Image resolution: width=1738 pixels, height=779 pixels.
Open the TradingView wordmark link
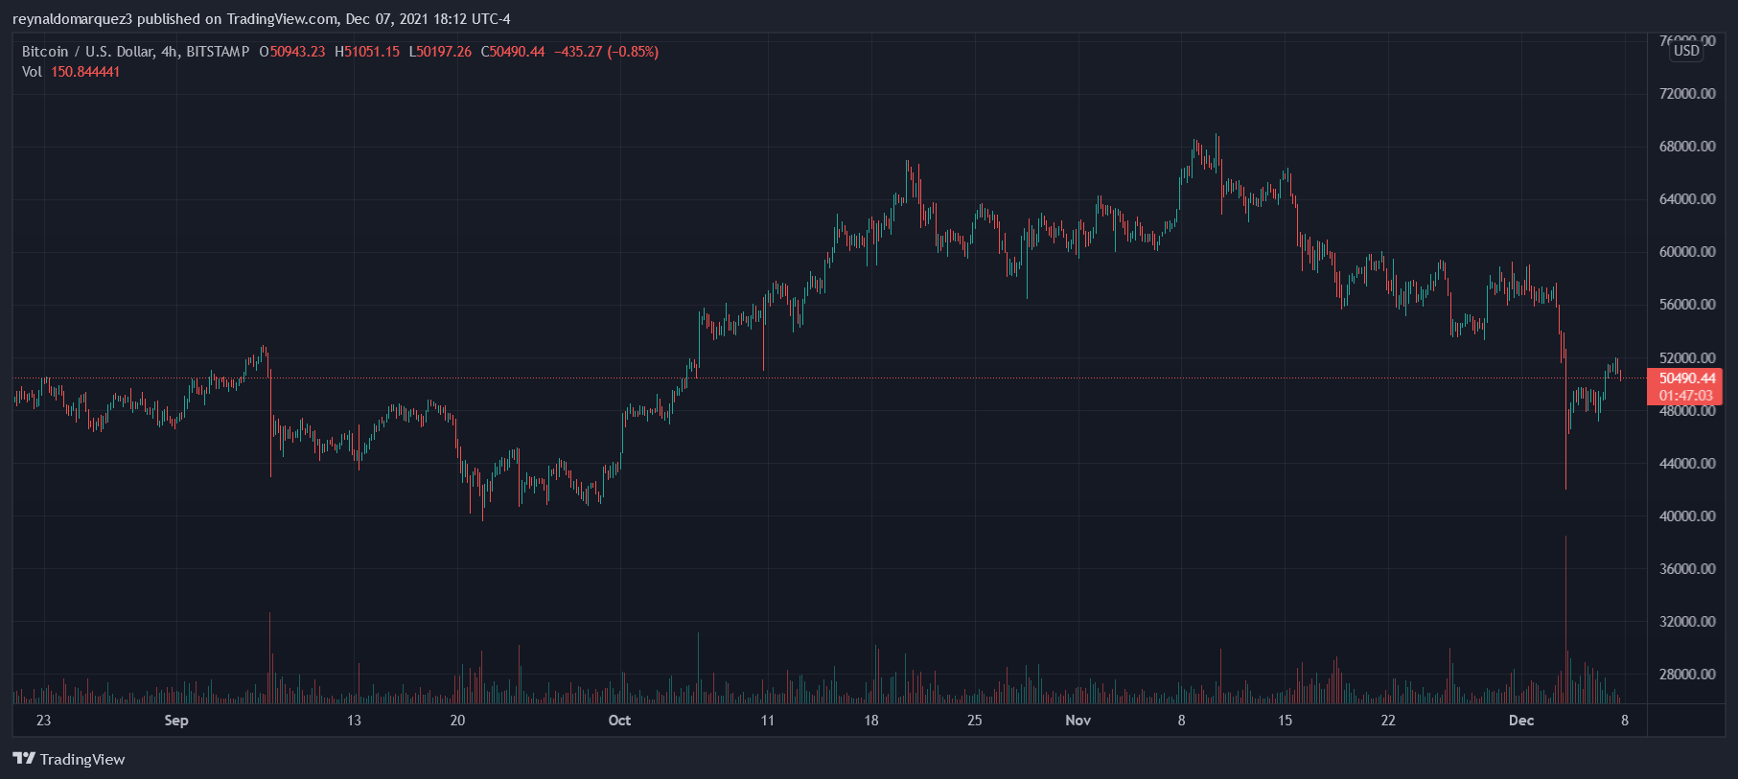pyautogui.click(x=82, y=759)
